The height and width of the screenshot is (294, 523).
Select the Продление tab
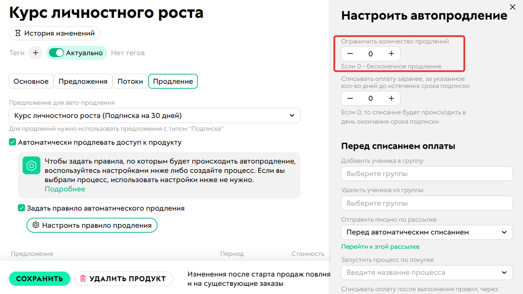point(173,81)
